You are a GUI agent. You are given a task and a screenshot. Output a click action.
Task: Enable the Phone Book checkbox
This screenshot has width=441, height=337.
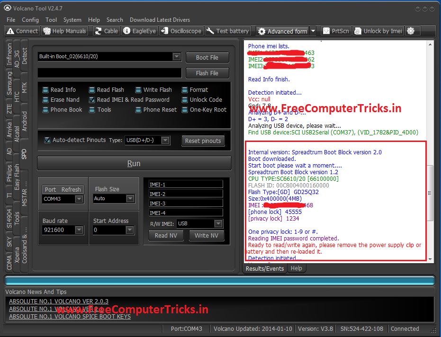click(x=45, y=110)
